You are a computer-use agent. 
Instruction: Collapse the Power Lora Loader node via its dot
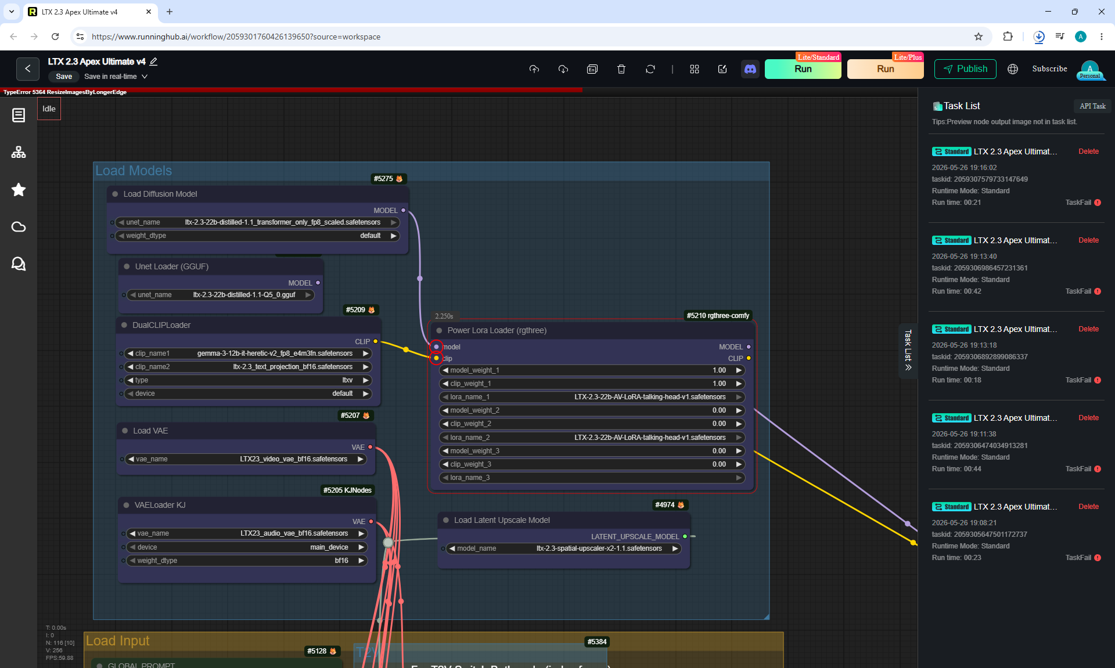pos(439,330)
